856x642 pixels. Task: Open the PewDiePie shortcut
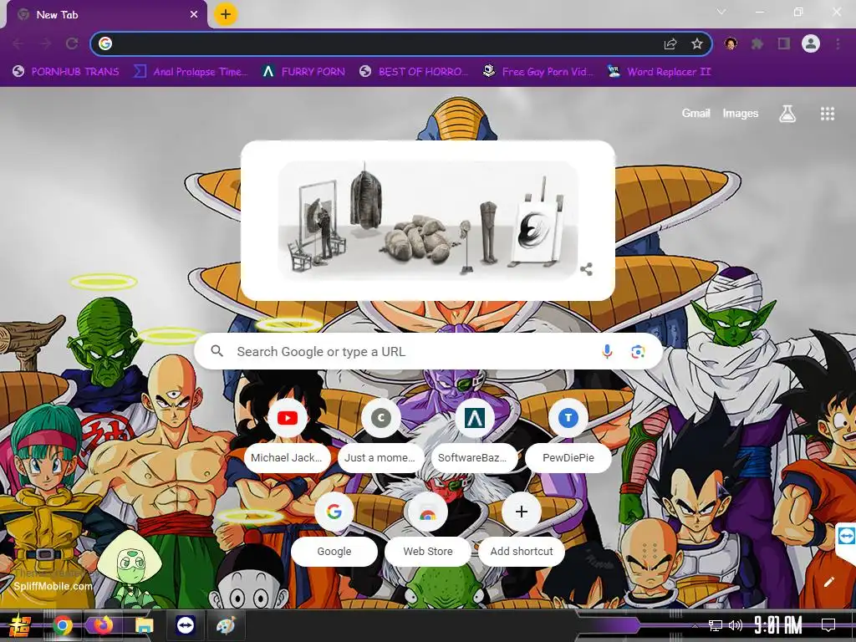568,435
